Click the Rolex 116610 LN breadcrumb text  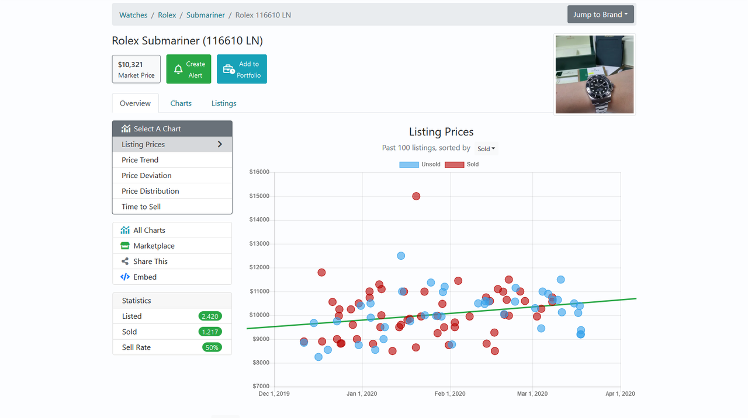263,15
